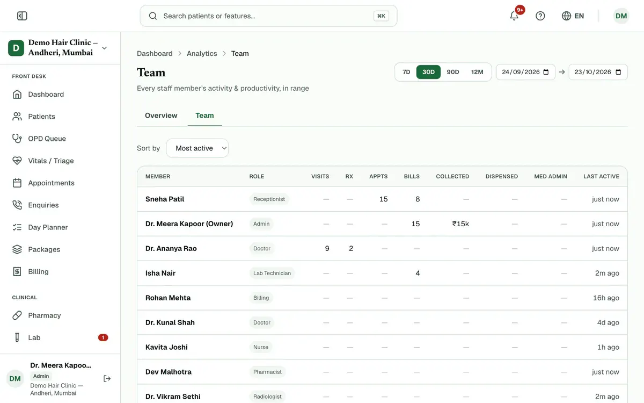Click the Rohan Mehta member name
Image resolution: width=644 pixels, height=403 pixels.
(168, 298)
